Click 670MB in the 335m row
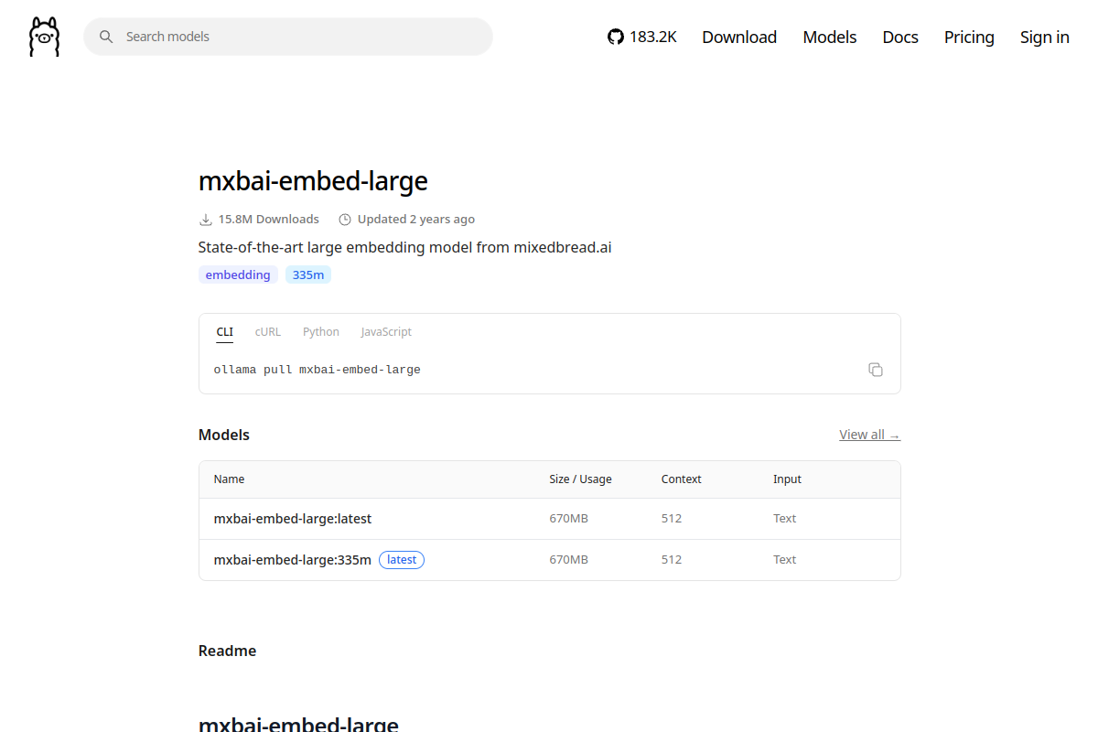Image resolution: width=1098 pixels, height=732 pixels. (569, 560)
